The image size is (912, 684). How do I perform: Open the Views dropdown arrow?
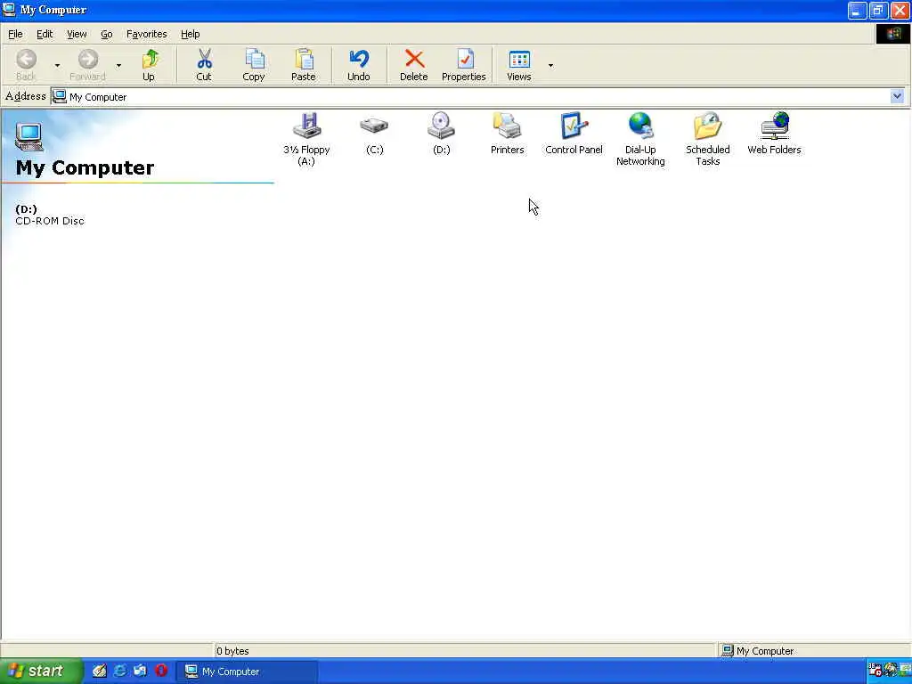(x=550, y=65)
